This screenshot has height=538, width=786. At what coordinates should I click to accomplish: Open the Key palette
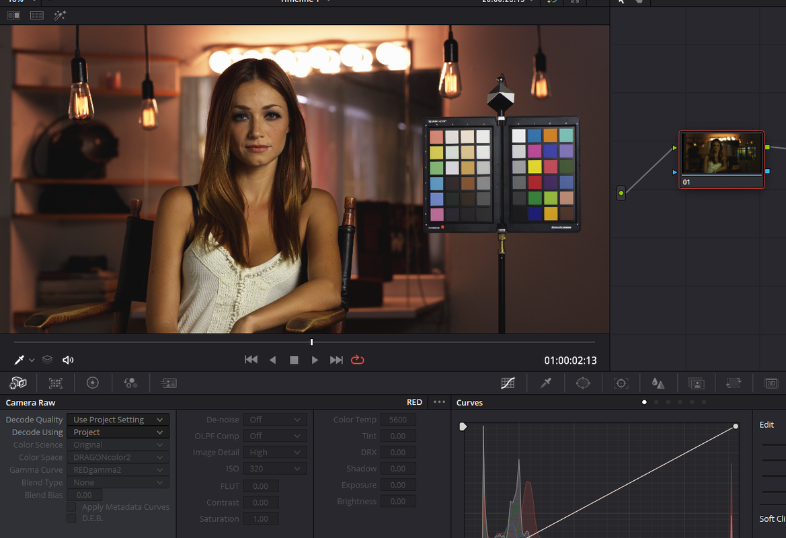696,383
